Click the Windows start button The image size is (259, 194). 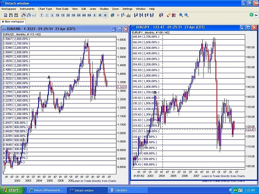[x=12, y=190]
